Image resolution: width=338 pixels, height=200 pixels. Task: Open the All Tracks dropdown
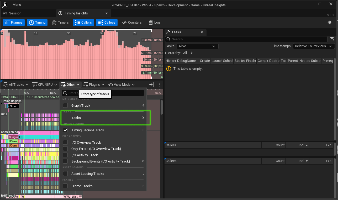point(16,84)
